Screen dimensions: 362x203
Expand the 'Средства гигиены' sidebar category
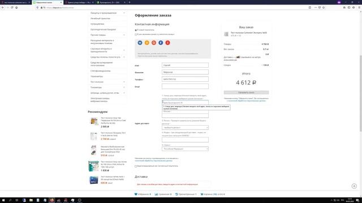point(124,57)
